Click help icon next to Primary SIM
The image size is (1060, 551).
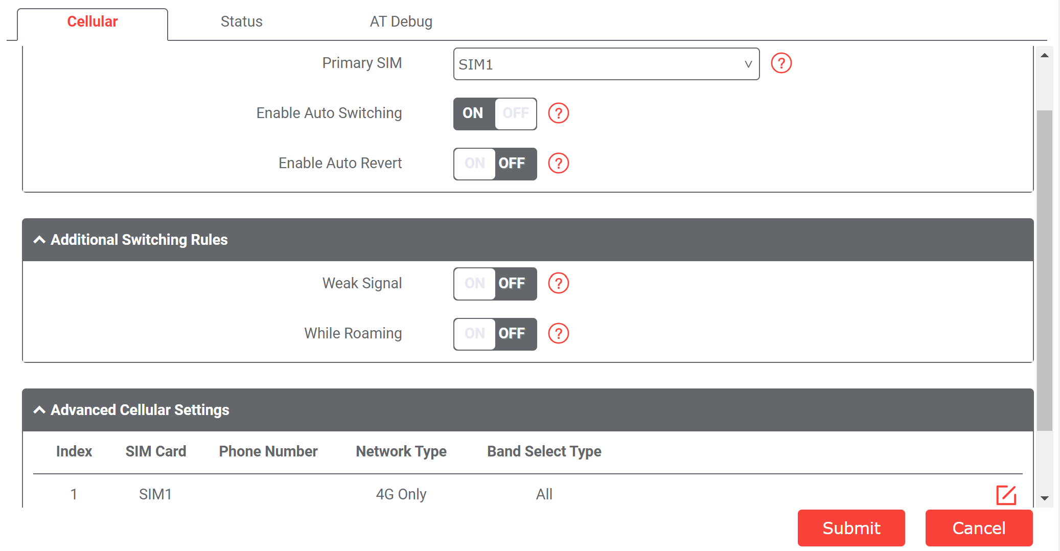point(781,63)
